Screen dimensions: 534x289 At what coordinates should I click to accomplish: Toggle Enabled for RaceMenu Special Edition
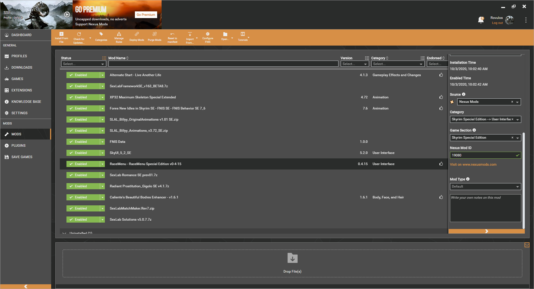pos(83,164)
